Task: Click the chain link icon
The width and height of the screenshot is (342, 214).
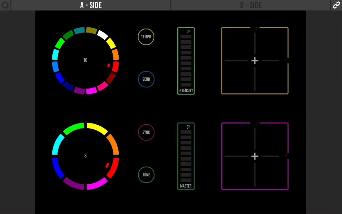Action: (336, 5)
